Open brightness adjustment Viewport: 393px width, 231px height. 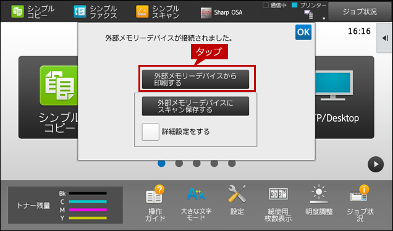(319, 201)
